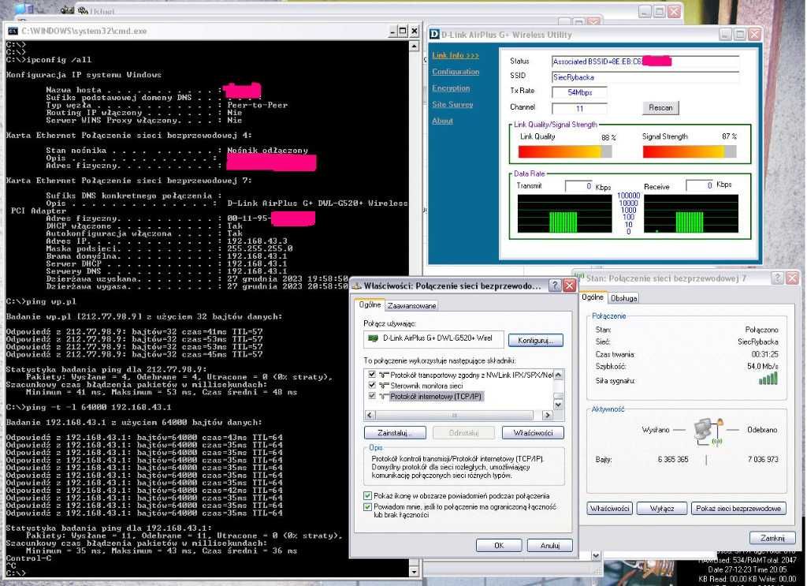Click the Channel field showing 11
The width and height of the screenshot is (807, 586).
[579, 109]
